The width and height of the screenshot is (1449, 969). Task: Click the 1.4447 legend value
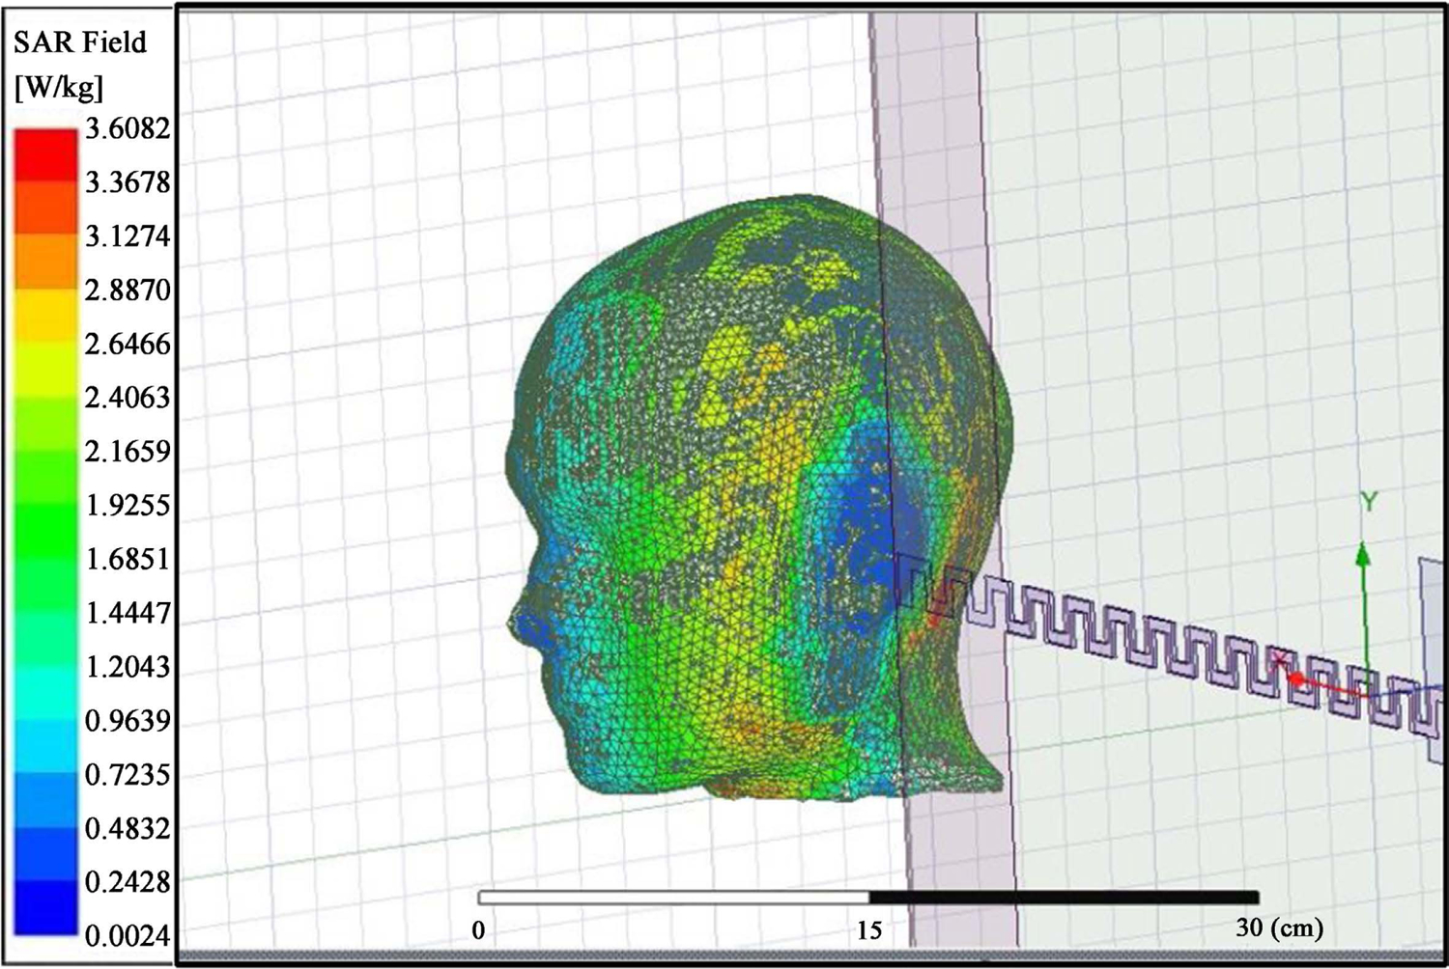(128, 614)
